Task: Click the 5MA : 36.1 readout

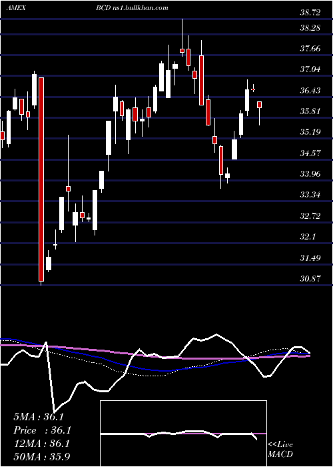Action: [39, 417]
